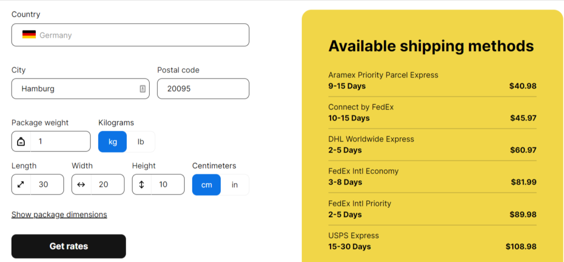Click the City field containing Hamburg
Screen dimensions: 564x262
(80, 89)
